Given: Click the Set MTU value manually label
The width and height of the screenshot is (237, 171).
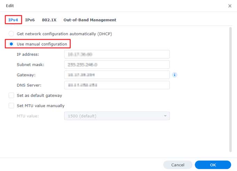Looking at the screenshot, I should tap(40, 106).
